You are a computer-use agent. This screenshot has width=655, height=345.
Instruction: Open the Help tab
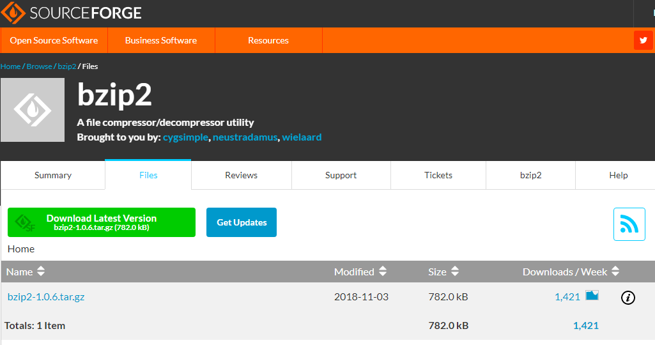click(618, 176)
